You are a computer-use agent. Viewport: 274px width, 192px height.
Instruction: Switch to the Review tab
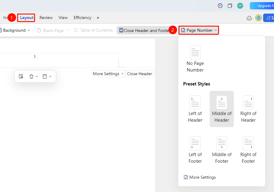[x=46, y=18]
